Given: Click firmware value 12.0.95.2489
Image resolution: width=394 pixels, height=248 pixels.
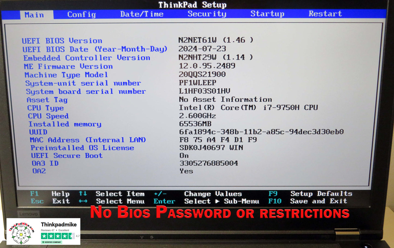Looking at the screenshot, I should point(207,66).
